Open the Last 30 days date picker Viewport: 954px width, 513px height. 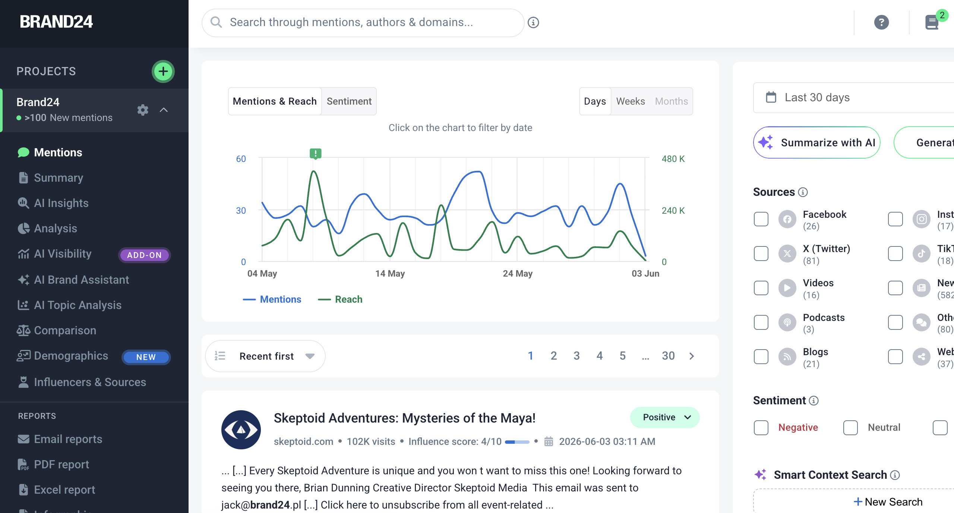pos(853,98)
